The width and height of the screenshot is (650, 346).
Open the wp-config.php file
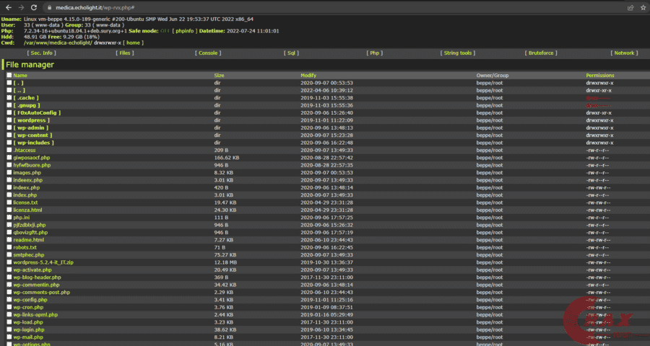tap(30, 300)
